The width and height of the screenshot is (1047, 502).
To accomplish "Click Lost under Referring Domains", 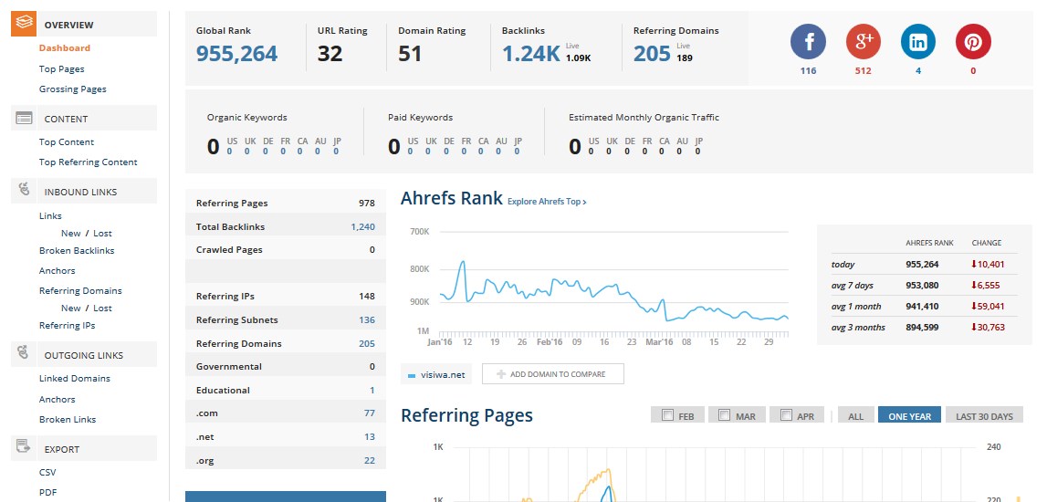I will coord(102,308).
